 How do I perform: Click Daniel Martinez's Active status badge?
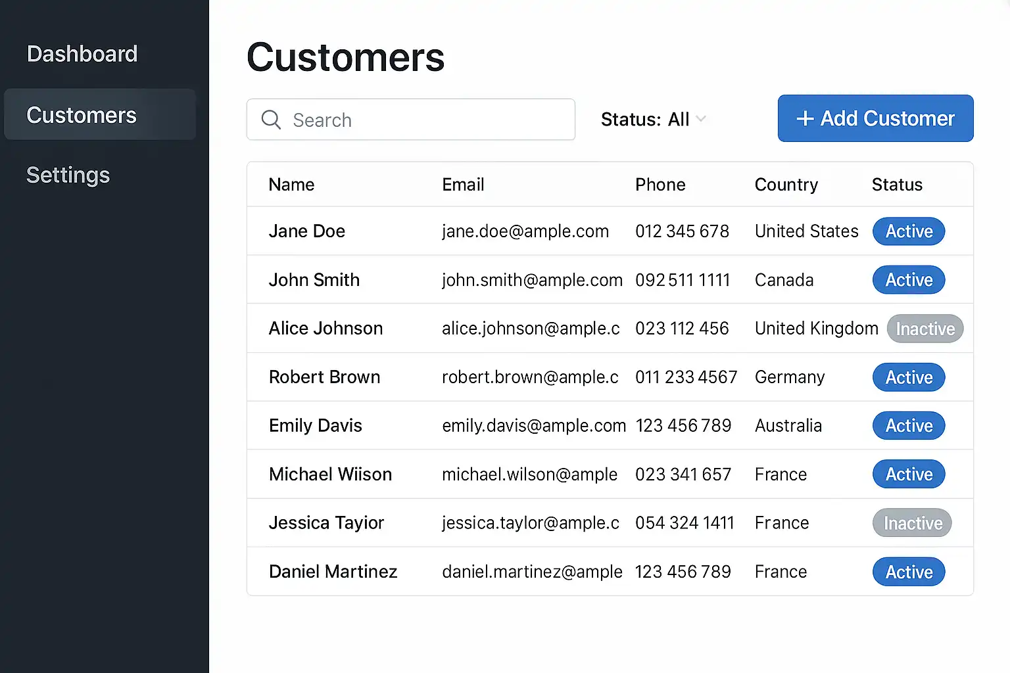point(908,572)
